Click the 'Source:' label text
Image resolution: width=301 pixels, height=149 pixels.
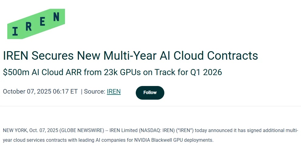(94, 91)
